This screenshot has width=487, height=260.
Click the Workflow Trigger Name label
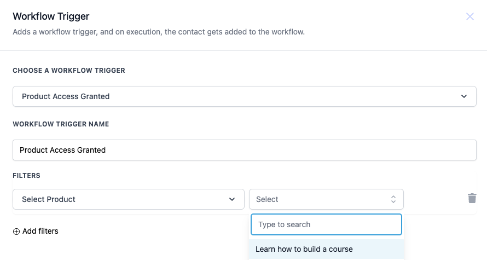coord(61,124)
